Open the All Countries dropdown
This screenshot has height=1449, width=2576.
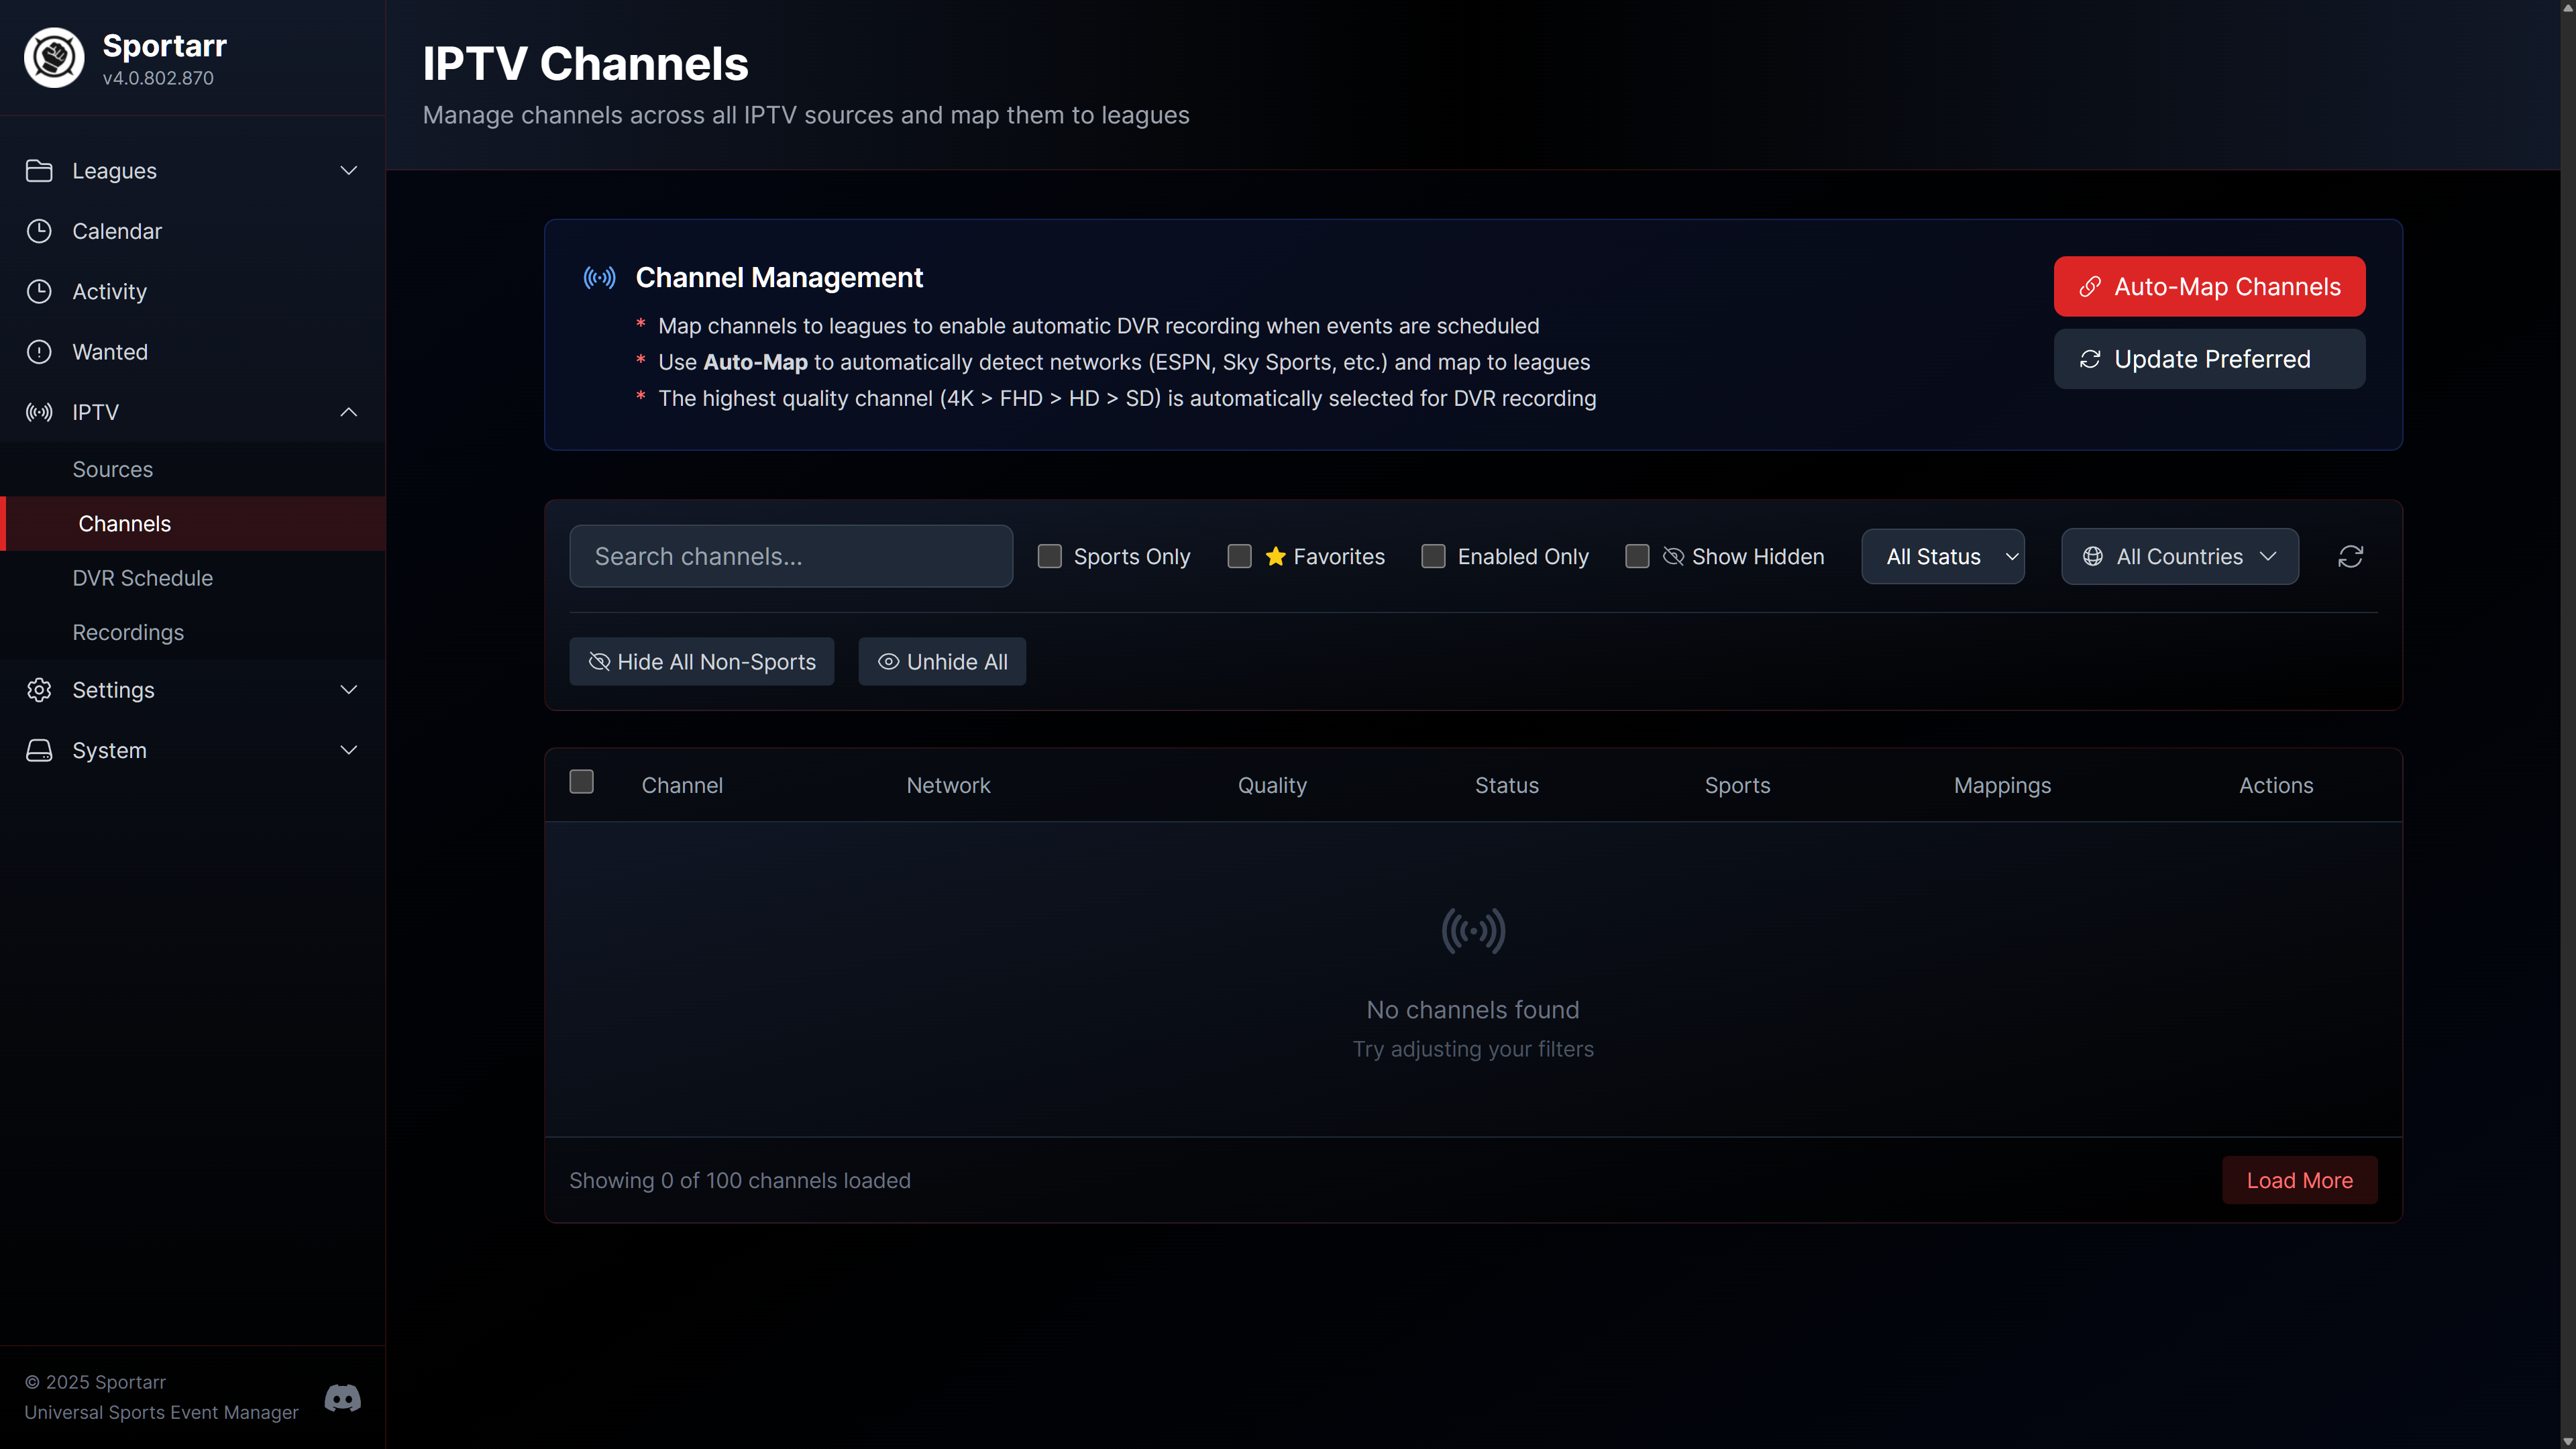(x=2180, y=556)
